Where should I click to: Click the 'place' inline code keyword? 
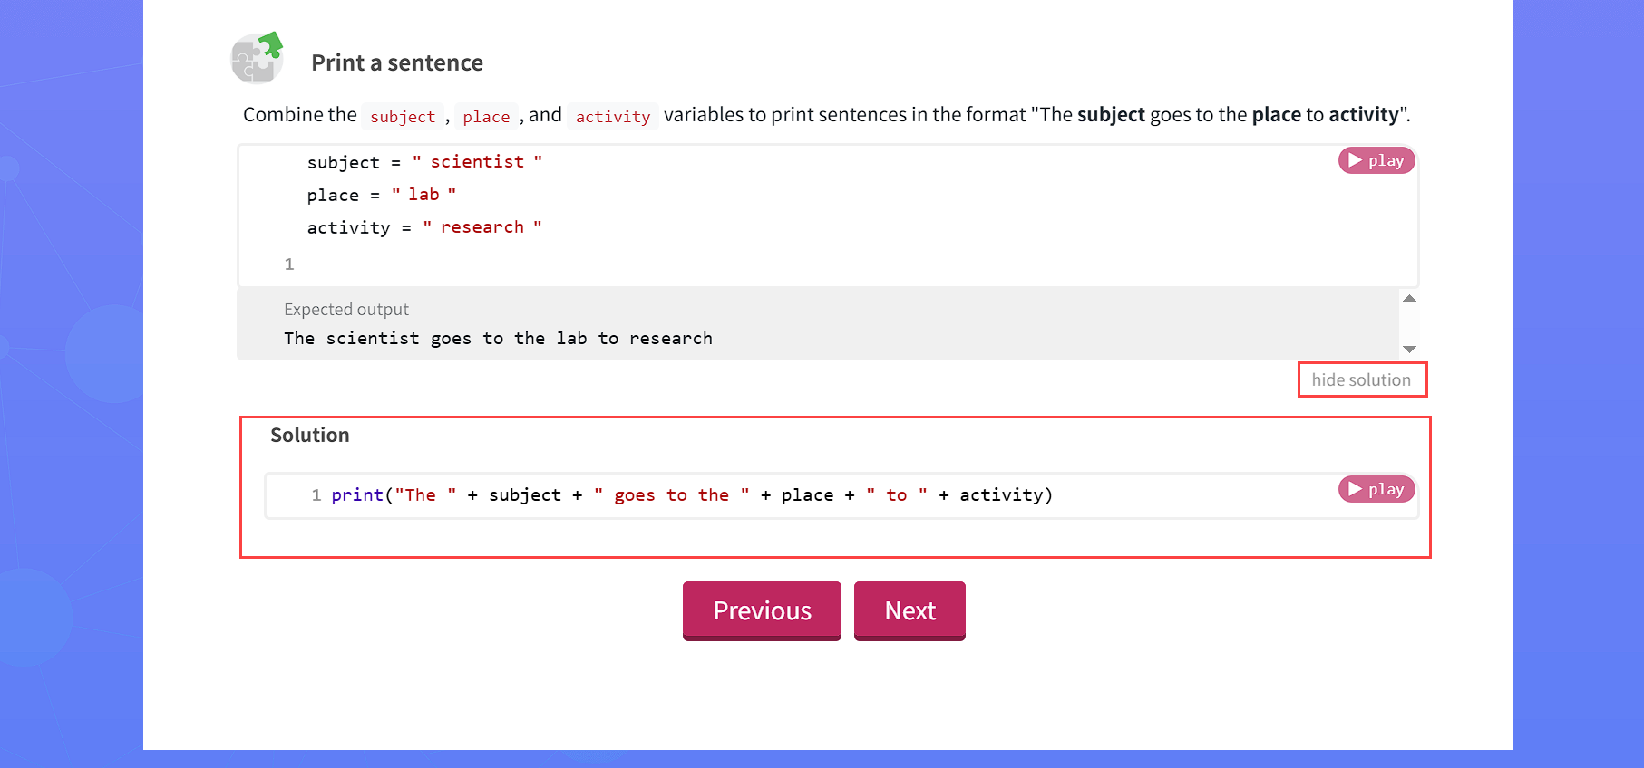(486, 117)
